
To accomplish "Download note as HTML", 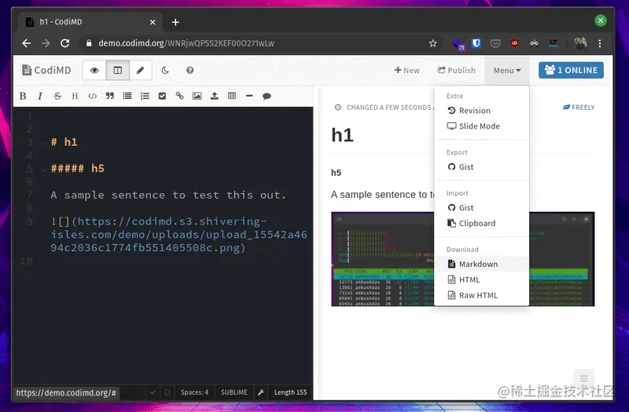I will tap(481, 280).
